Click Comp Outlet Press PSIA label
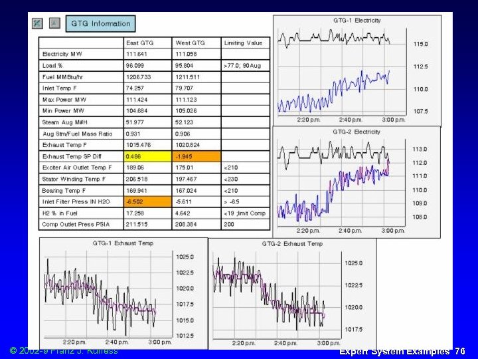This screenshot has height=359, width=478. tap(76, 225)
